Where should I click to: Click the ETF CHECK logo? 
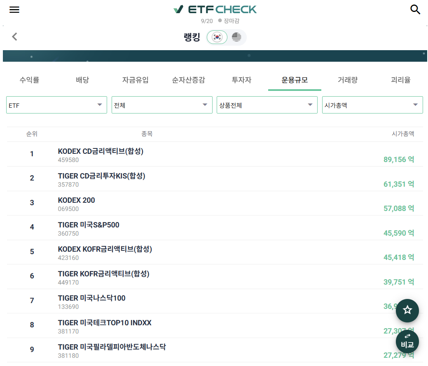tap(215, 9)
